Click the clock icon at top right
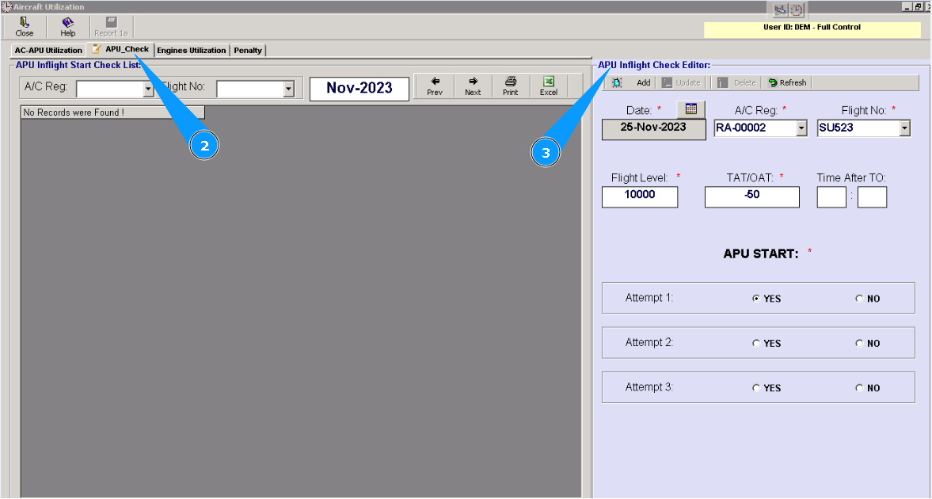 click(797, 10)
